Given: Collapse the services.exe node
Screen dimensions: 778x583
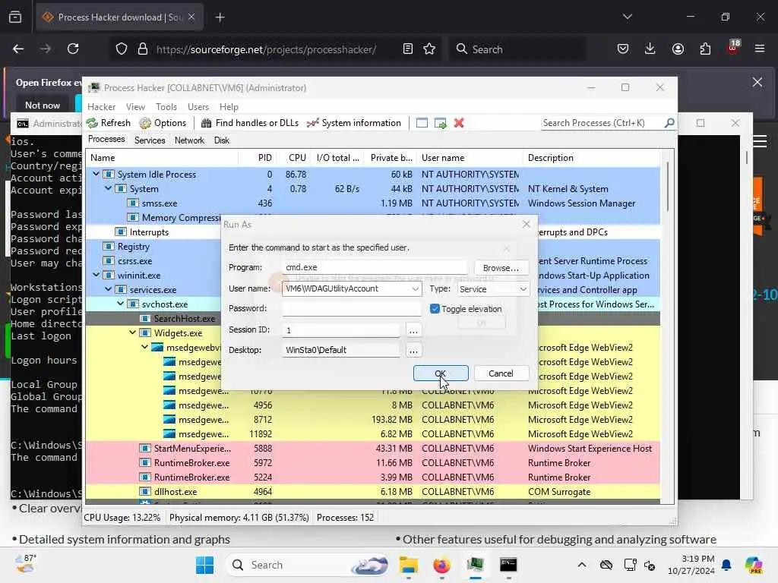Looking at the screenshot, I should pos(108,289).
